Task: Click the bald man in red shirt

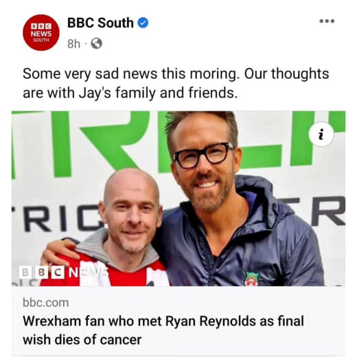Action: point(119,229)
